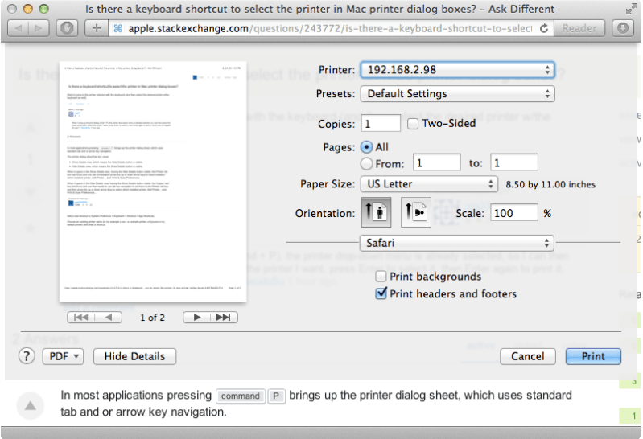Go to next preview page
Viewport: 643px width, 439px height.
[196, 318]
